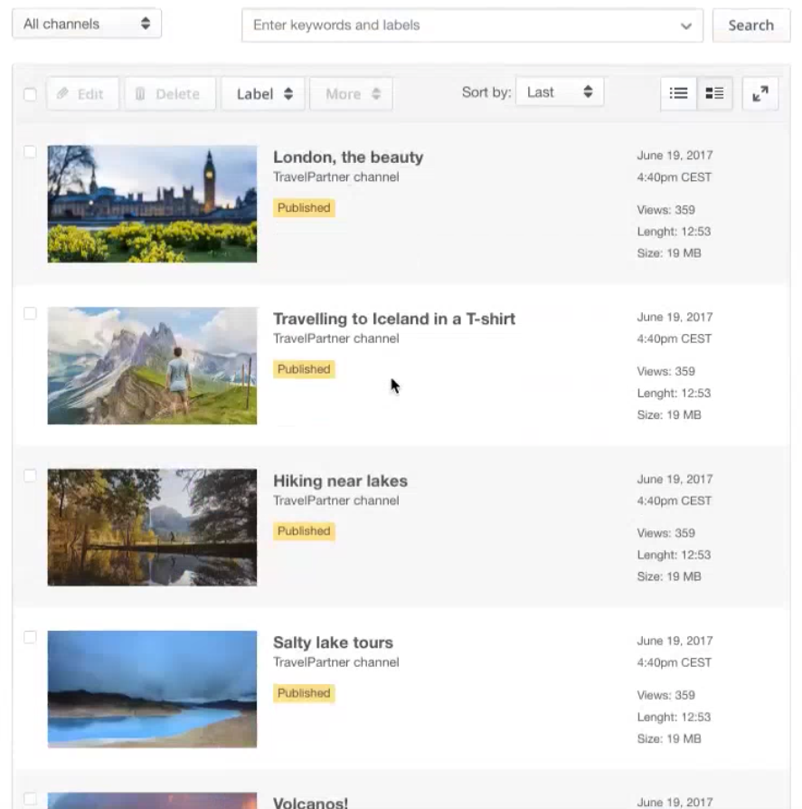Image resolution: width=802 pixels, height=809 pixels.
Task: Switch to compact list view icon
Action: pos(678,93)
